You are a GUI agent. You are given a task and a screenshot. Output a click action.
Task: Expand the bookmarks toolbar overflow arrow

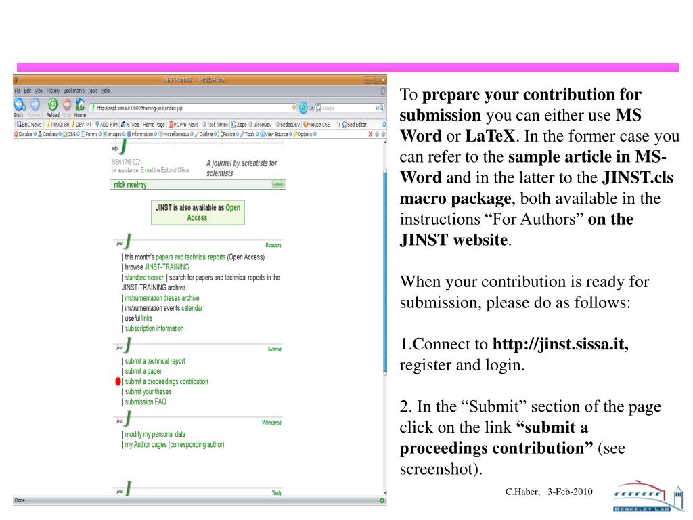click(384, 125)
